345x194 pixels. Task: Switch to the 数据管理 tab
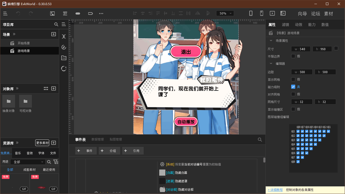[98, 139]
